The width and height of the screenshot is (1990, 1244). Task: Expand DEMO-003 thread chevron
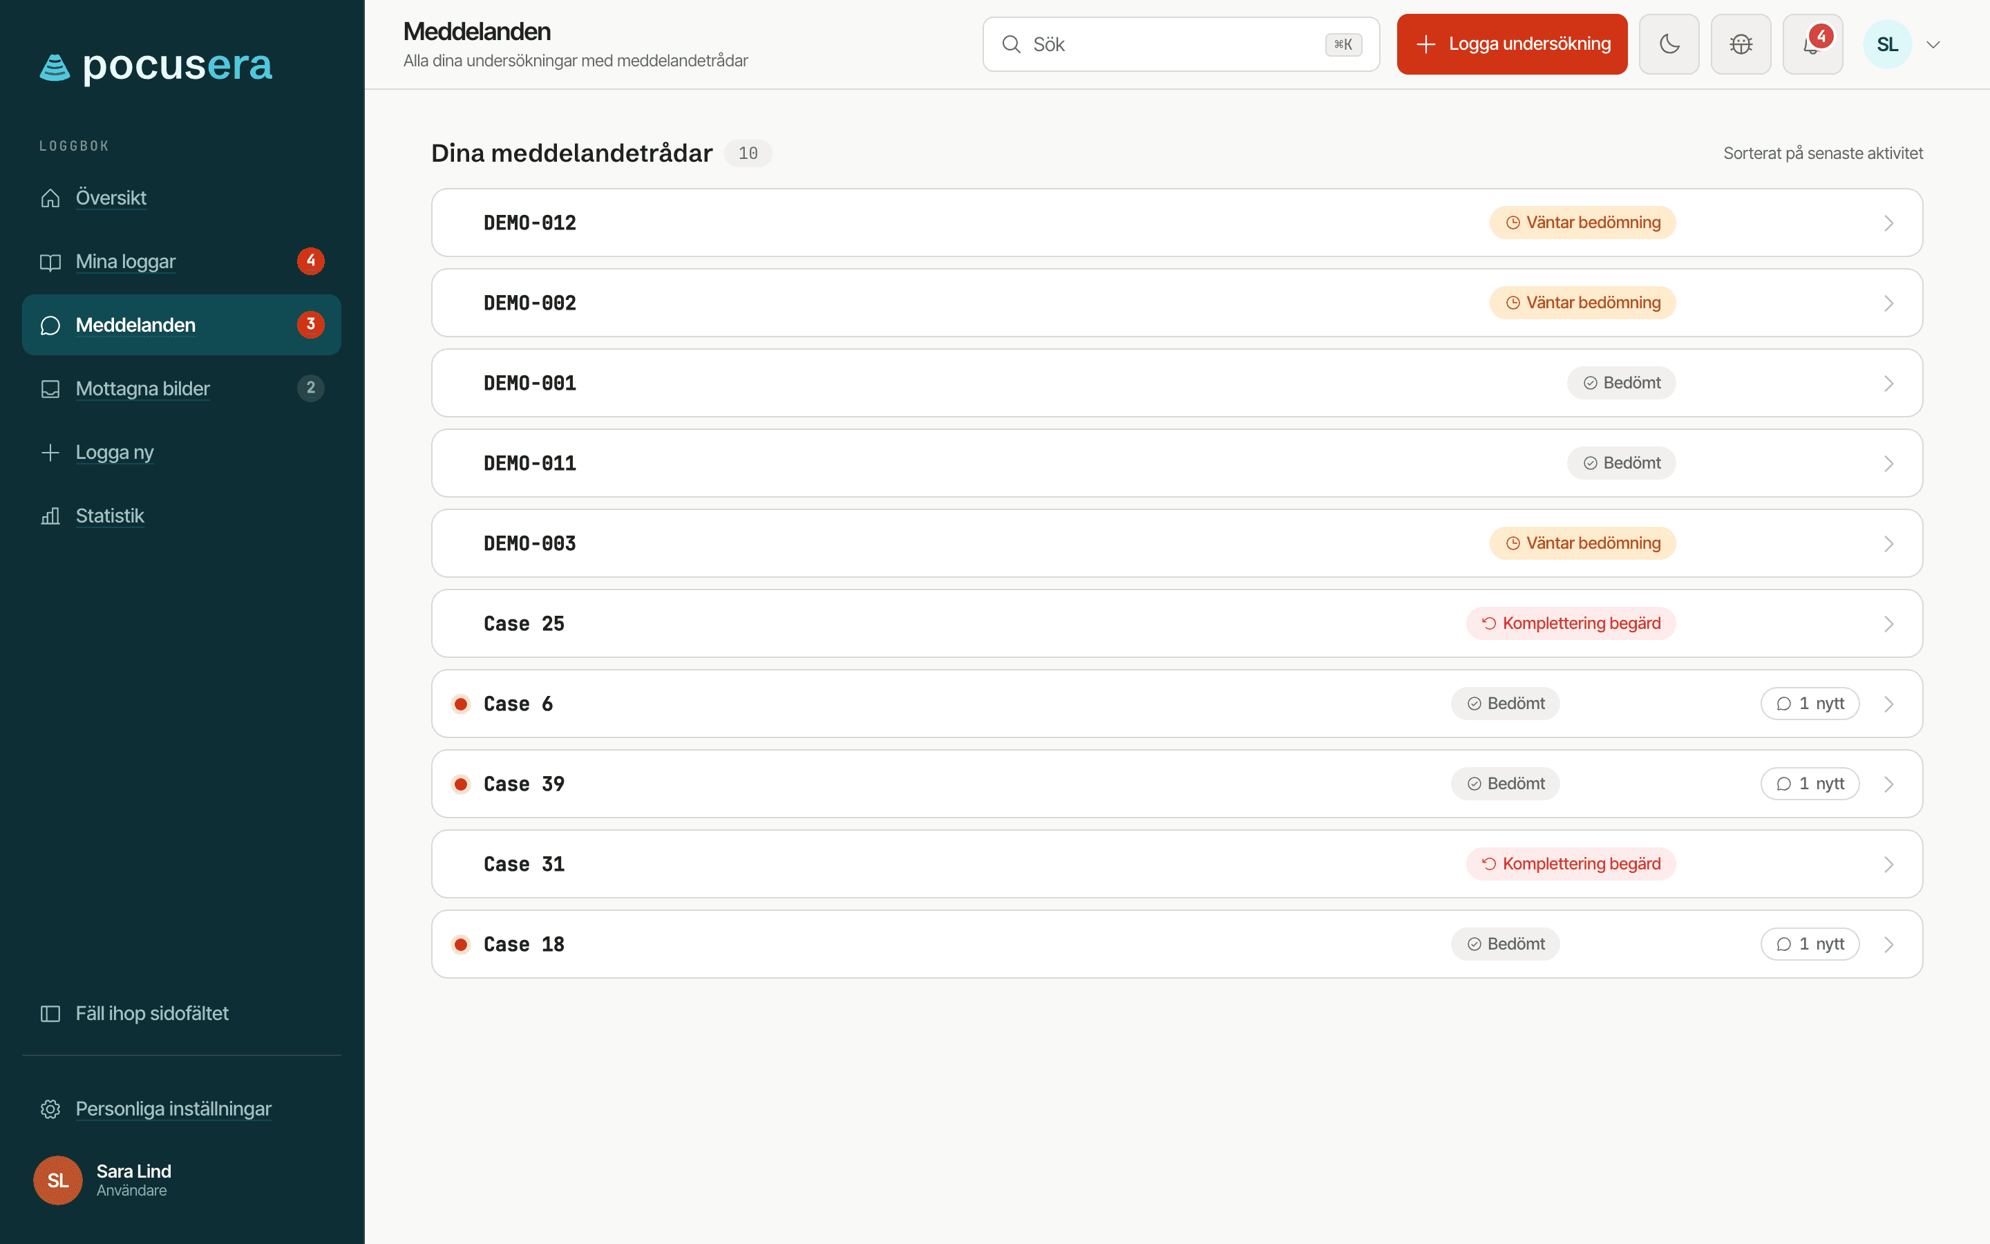click(1889, 544)
